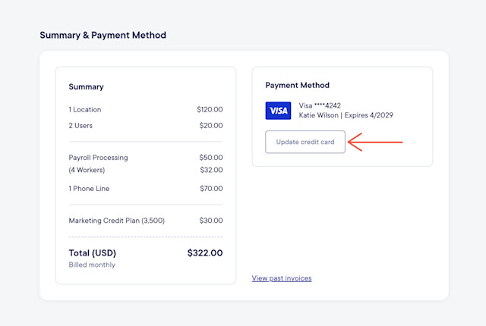Viewport: 486px width, 326px height.
Task: Click the Katie Wilson expiry line
Action: [346, 115]
